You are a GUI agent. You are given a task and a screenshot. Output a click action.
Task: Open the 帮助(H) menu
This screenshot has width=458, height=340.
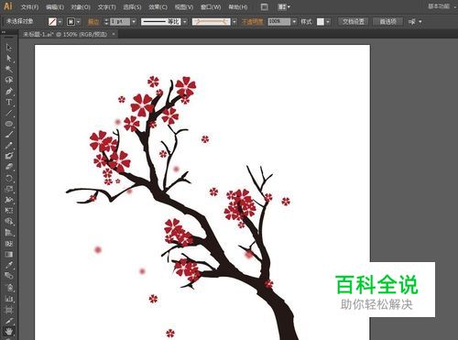tap(238, 6)
